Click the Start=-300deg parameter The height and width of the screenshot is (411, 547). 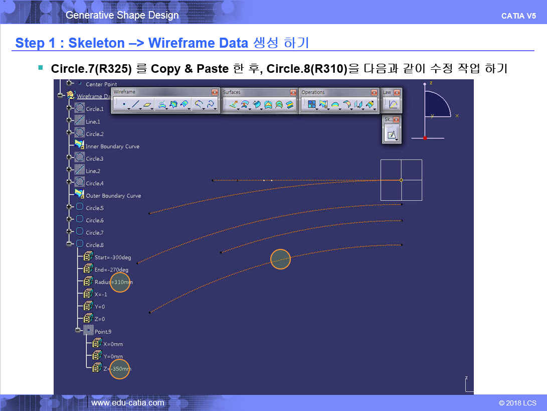point(112,257)
